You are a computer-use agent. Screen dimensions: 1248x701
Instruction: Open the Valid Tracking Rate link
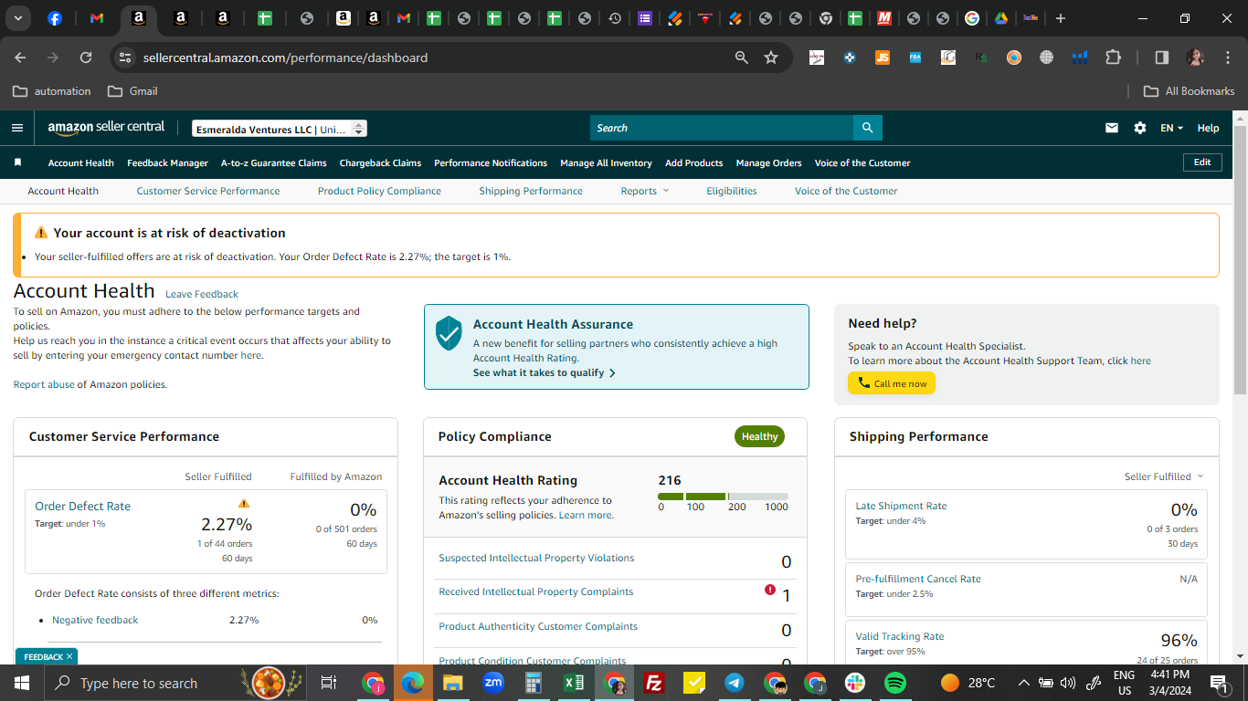click(x=900, y=636)
